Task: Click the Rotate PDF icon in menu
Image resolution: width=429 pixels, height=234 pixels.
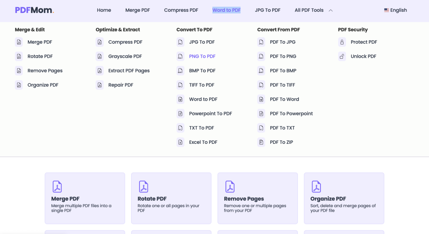Action: tap(19, 57)
